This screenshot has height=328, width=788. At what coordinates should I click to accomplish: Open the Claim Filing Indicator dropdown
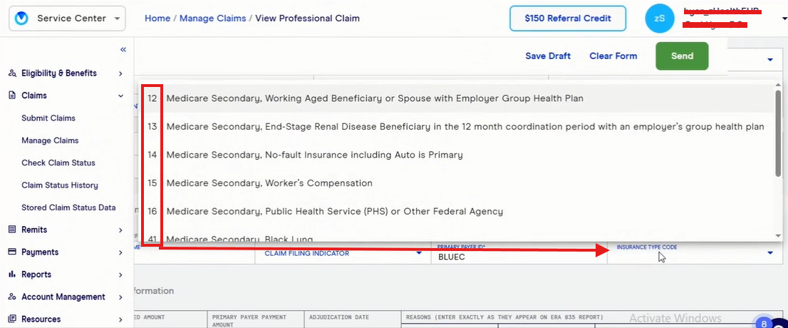[418, 252]
